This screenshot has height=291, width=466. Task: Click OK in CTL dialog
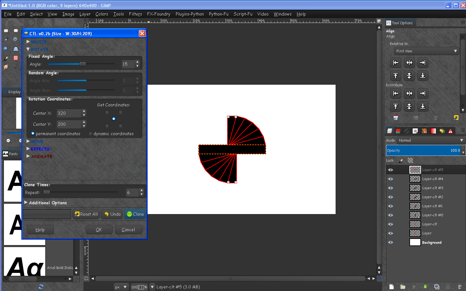[x=99, y=230]
